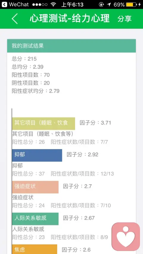Return to WeChat via status bar back icon
This screenshot has height=254, width=143.
click(x=4, y=4)
